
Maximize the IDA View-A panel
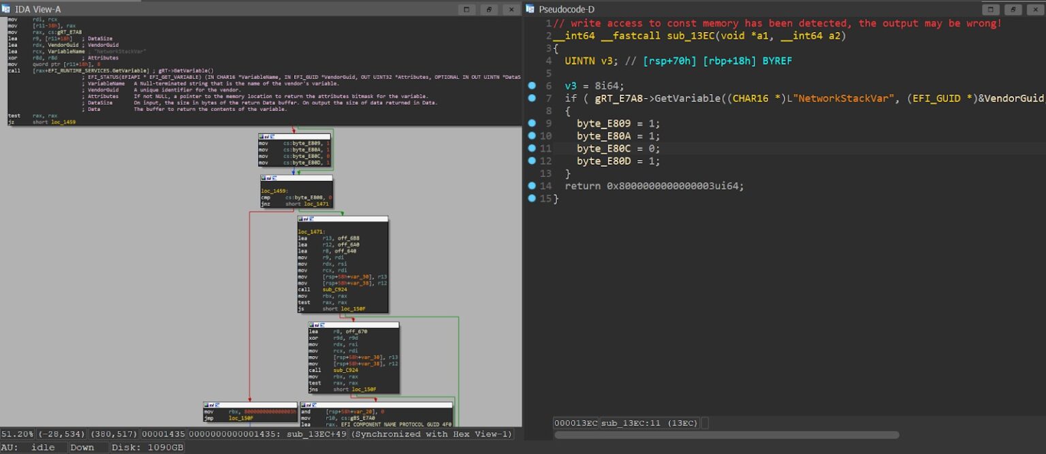click(466, 10)
